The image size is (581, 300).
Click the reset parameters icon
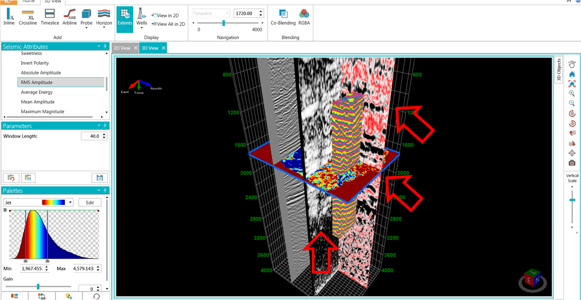click(x=11, y=178)
